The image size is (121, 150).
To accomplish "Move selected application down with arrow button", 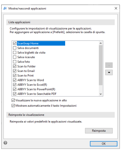I will click(x=109, y=73).
